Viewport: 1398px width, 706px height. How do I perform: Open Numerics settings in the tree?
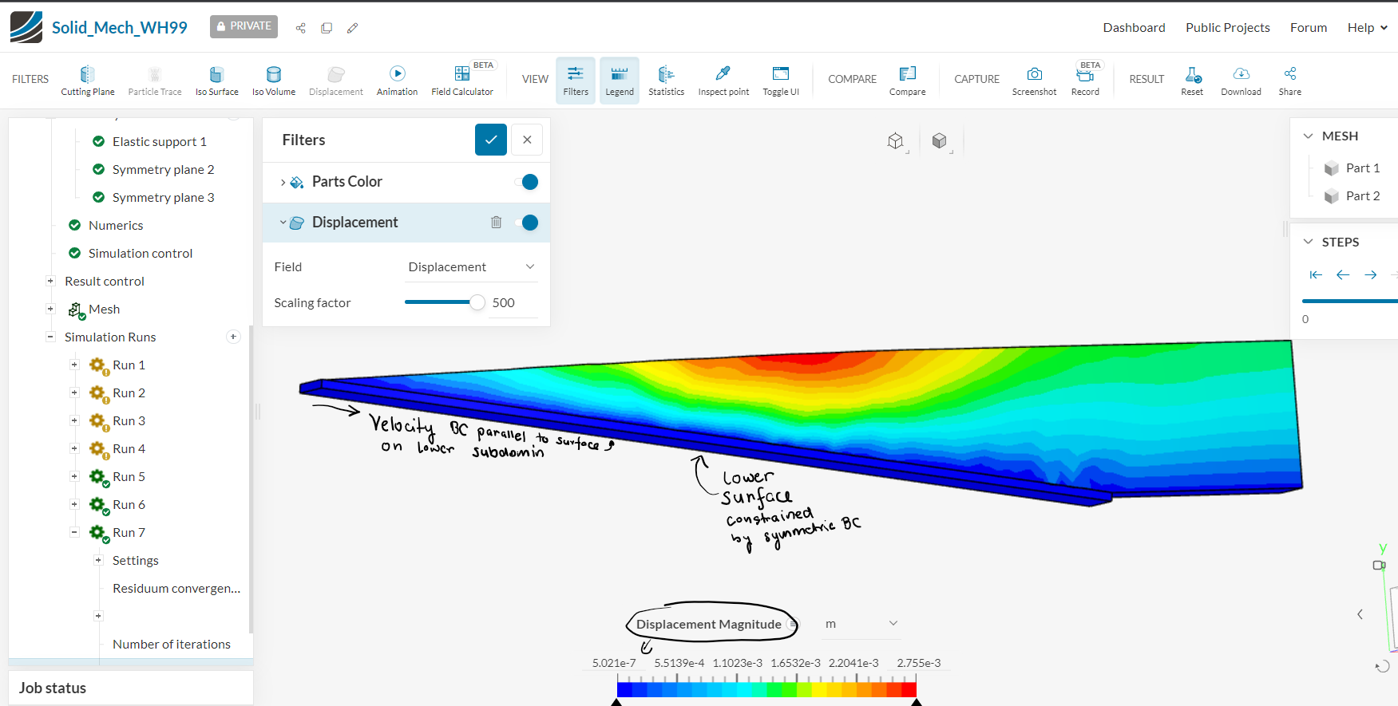[x=116, y=225]
